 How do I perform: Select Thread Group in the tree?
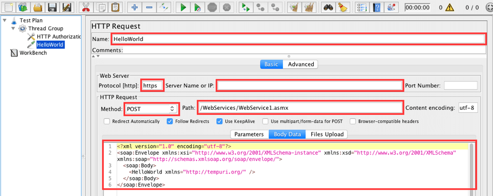(x=46, y=29)
